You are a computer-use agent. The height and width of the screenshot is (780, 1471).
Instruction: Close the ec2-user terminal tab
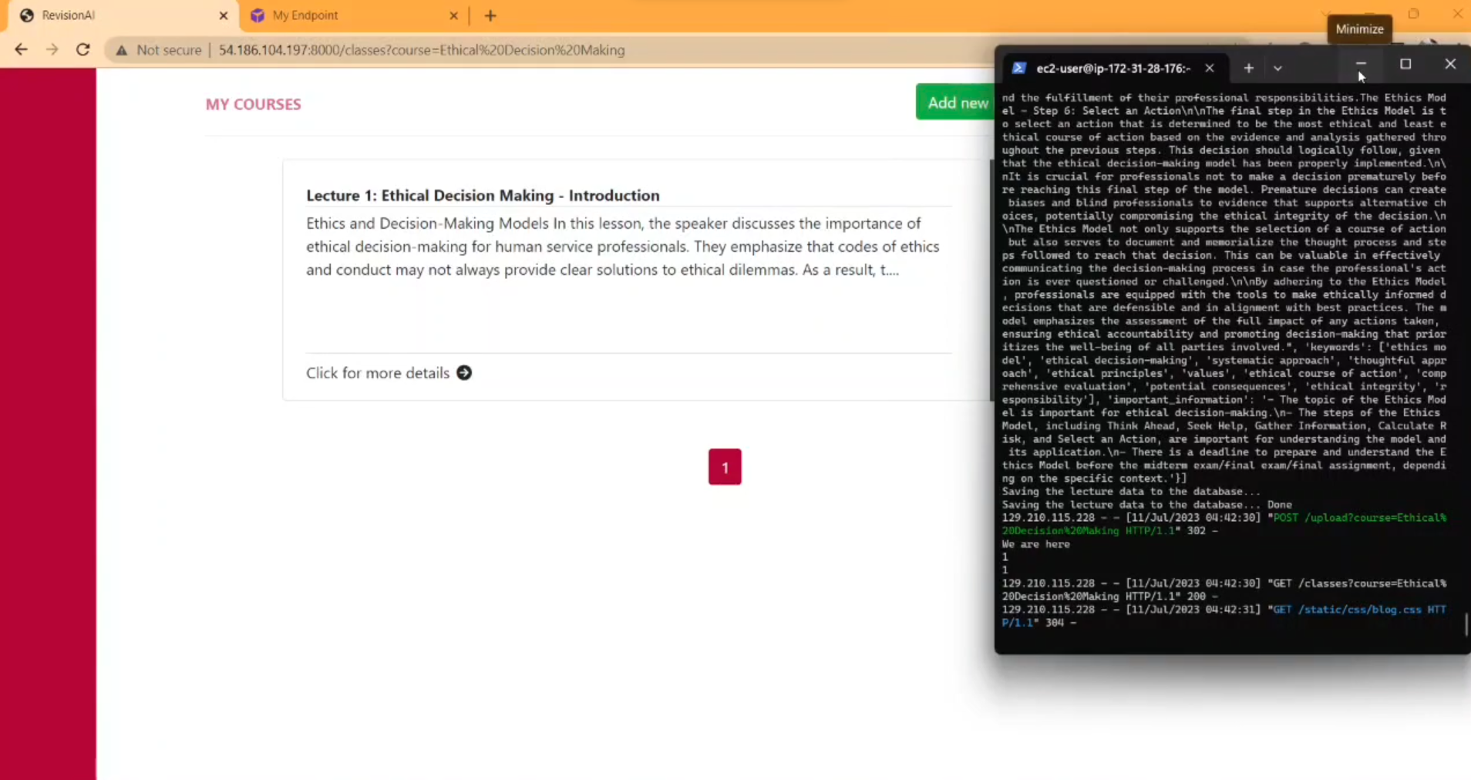pos(1210,68)
